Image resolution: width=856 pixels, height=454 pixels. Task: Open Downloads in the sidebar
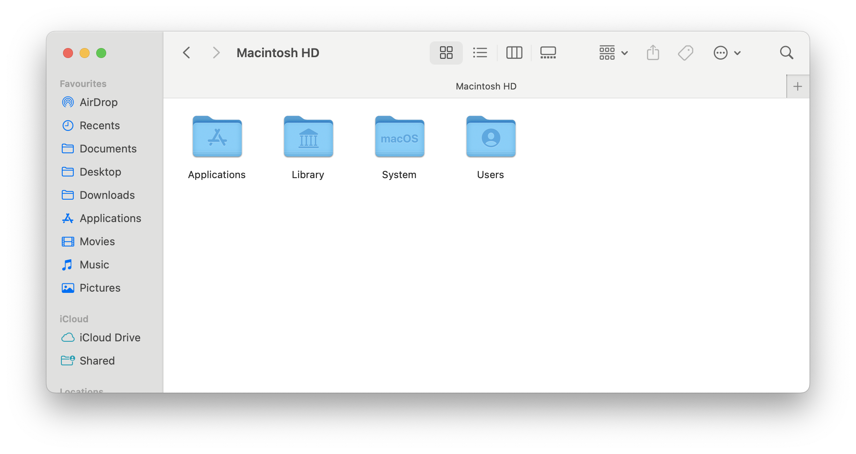point(105,195)
